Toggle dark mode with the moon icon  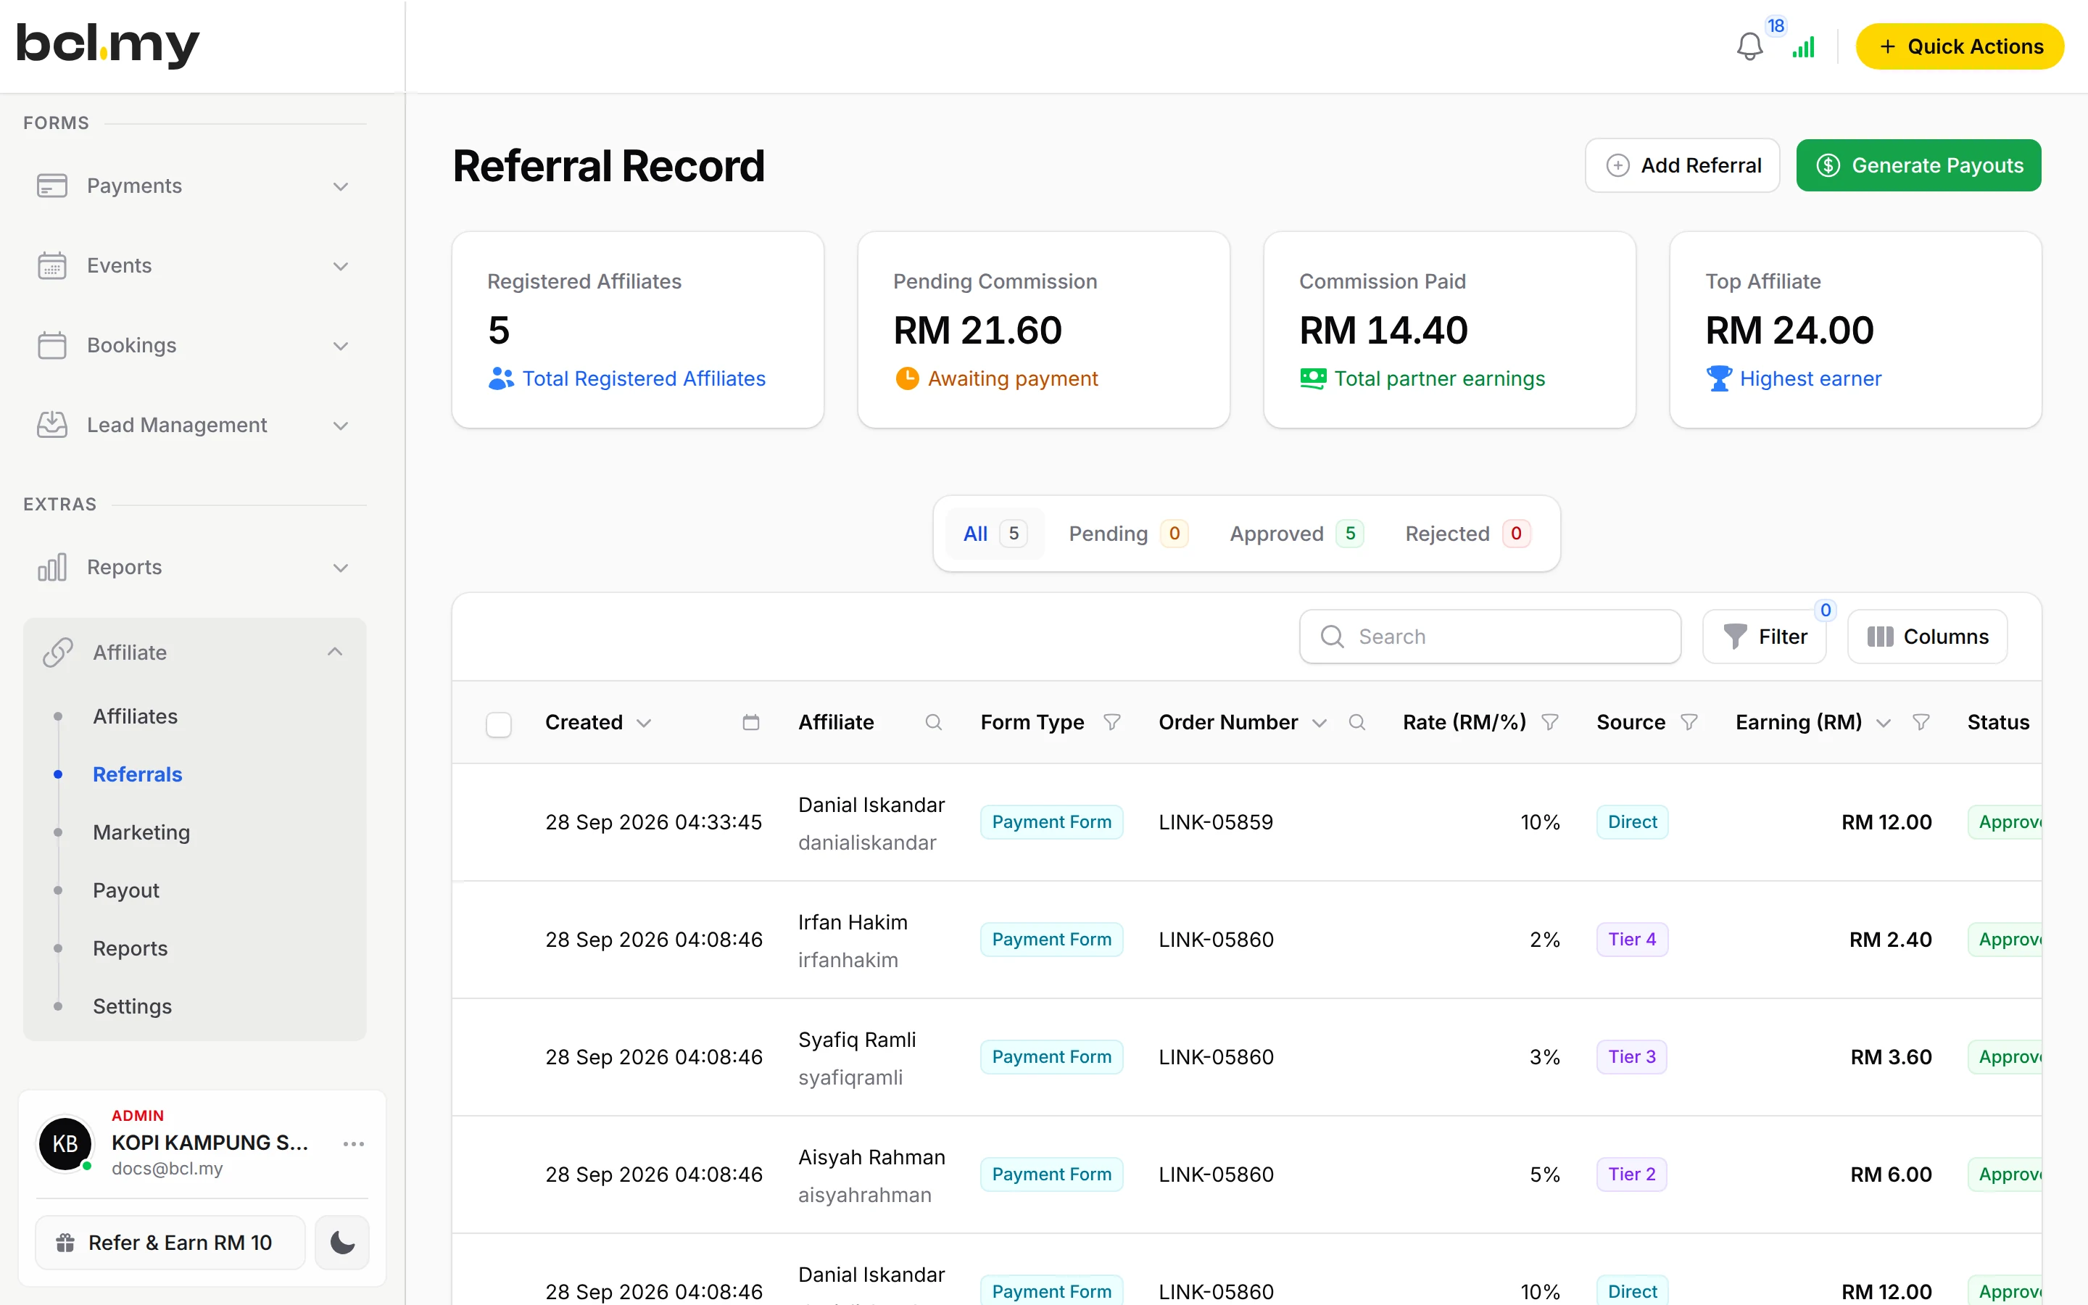point(341,1243)
